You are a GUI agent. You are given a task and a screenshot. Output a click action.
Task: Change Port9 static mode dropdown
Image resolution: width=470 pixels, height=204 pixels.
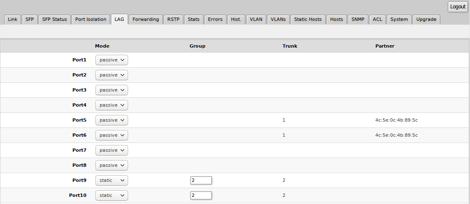[x=112, y=180]
